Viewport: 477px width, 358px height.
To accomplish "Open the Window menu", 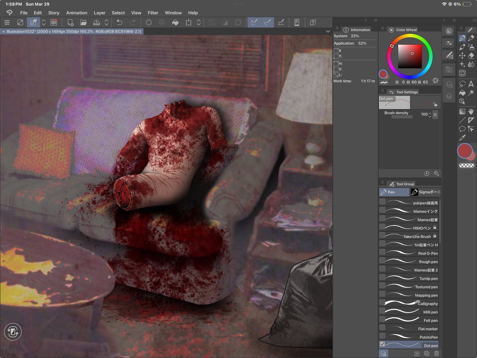I will coord(173,13).
